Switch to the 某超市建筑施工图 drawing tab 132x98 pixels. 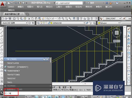(x=12, y=14)
